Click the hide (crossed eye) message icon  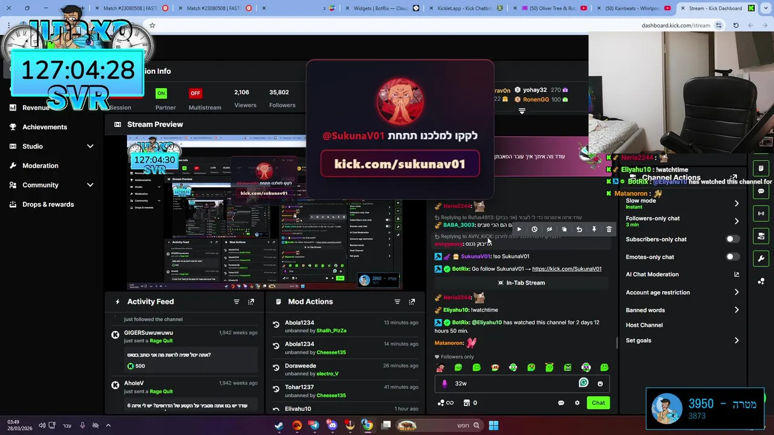(x=549, y=229)
